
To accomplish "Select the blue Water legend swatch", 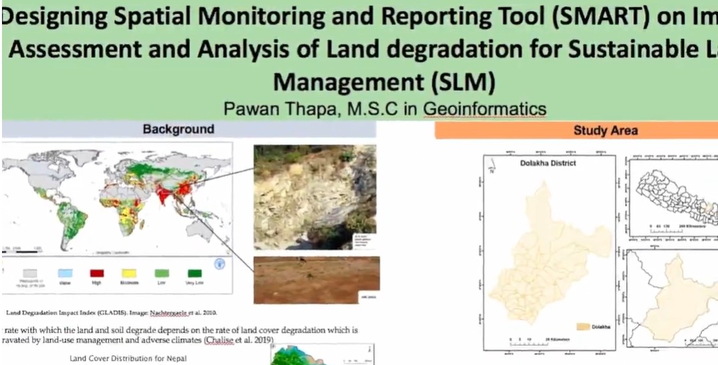I will click(64, 273).
